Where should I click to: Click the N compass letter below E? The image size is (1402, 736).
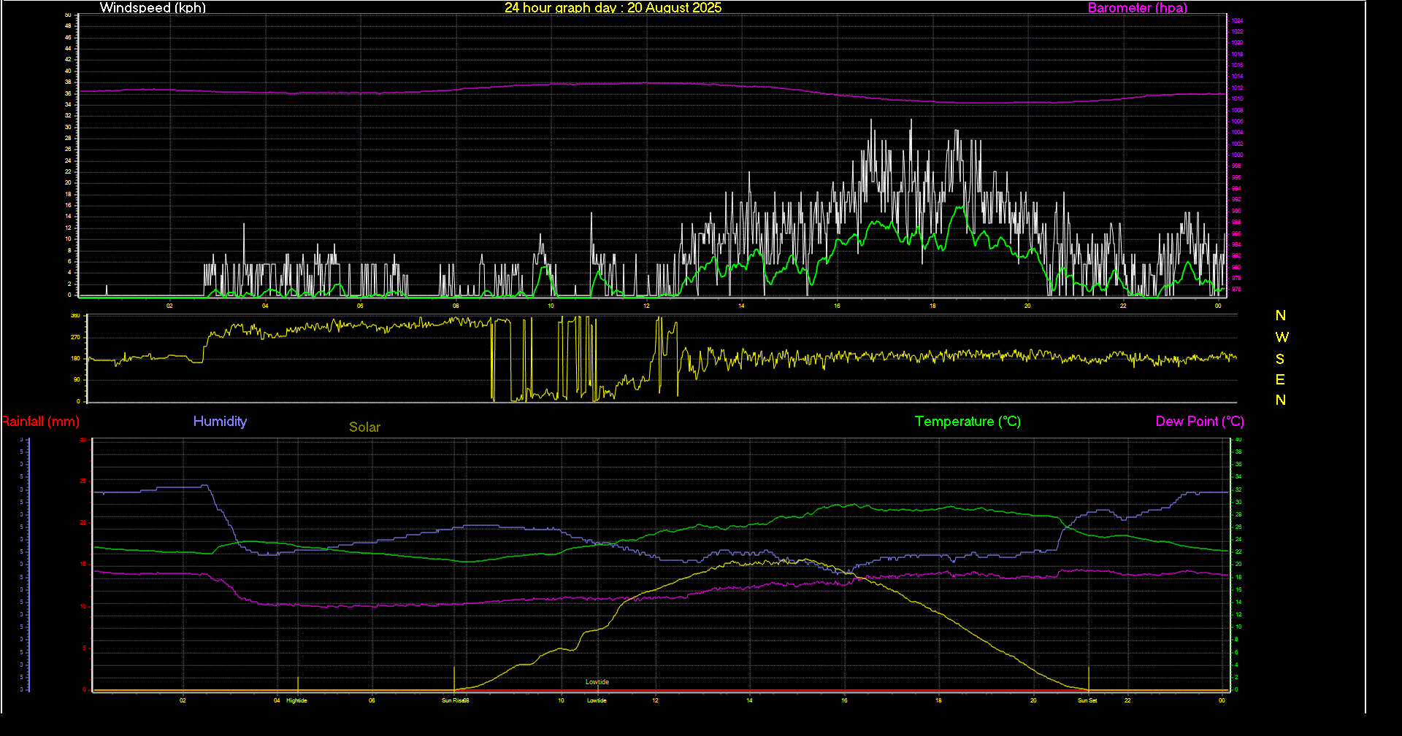point(1281,400)
